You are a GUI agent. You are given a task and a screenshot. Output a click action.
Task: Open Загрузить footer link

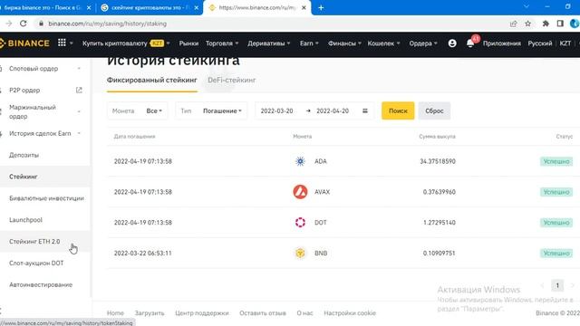(x=150, y=313)
